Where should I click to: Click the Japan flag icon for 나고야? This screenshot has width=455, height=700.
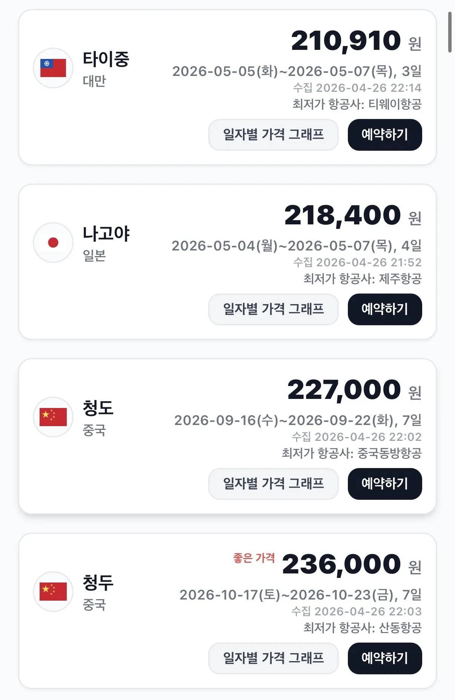pyautogui.click(x=53, y=243)
